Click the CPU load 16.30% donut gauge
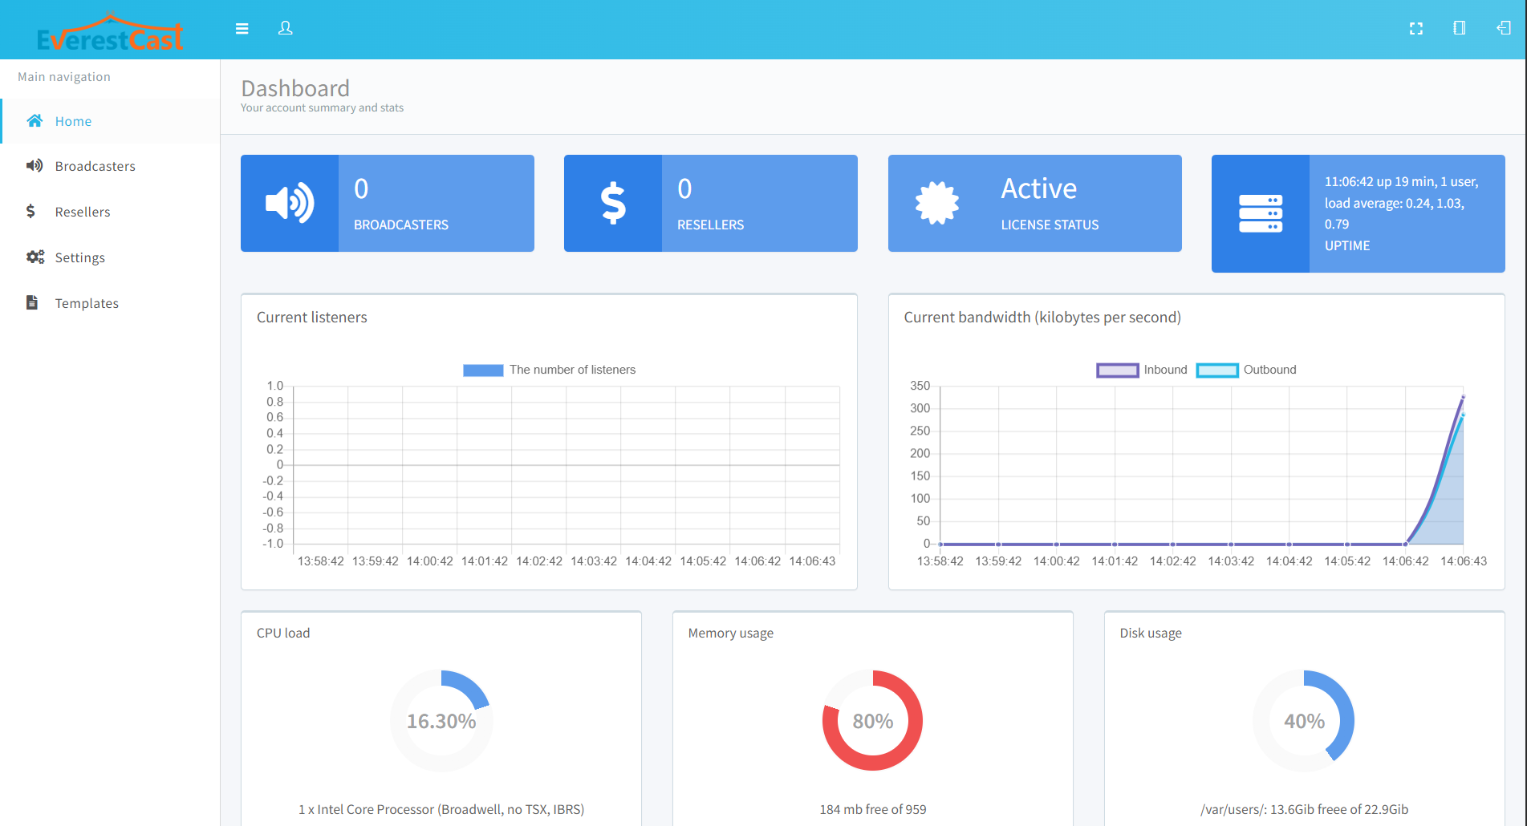 click(x=441, y=721)
